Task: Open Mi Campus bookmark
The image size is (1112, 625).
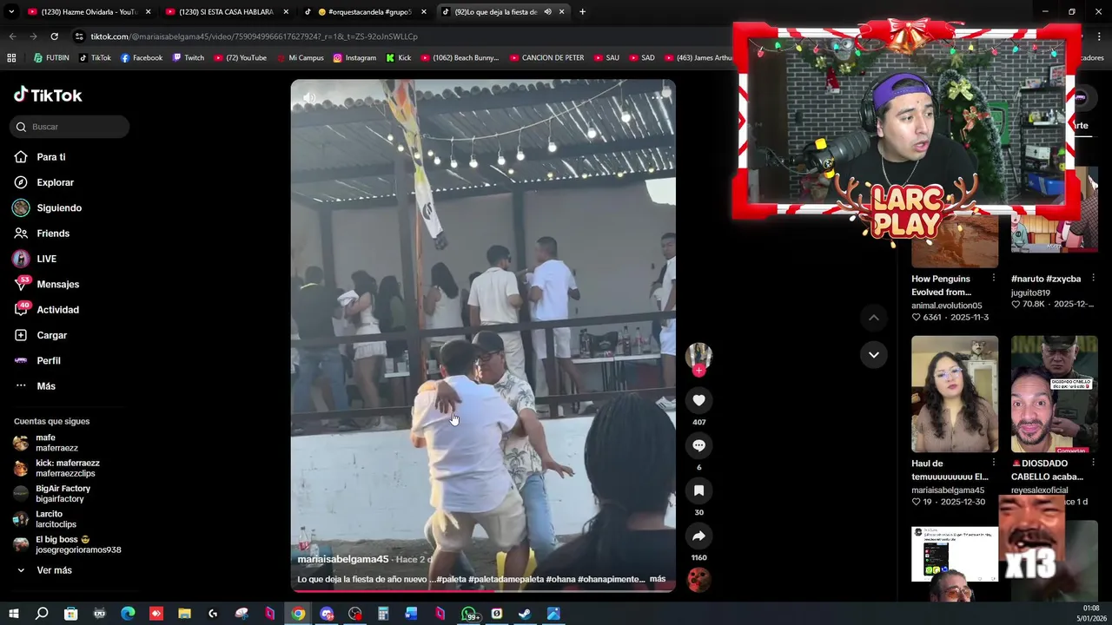Action: point(299,58)
